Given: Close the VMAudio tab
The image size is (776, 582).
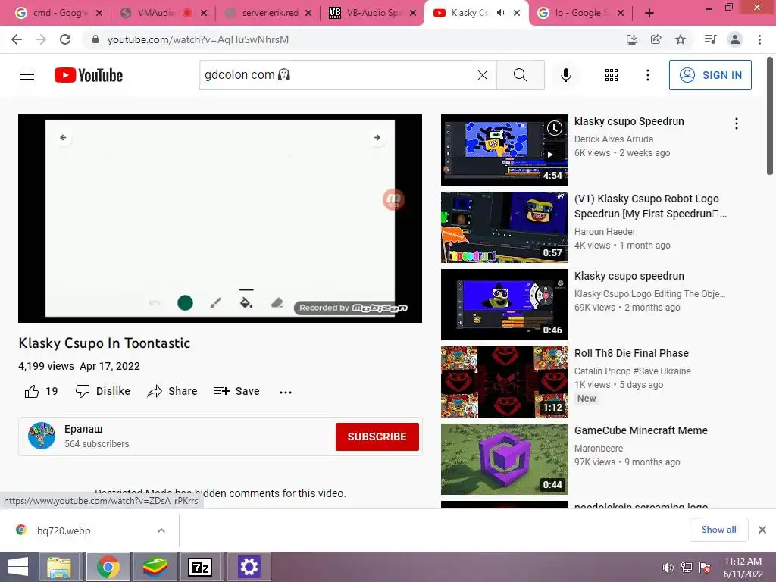Looking at the screenshot, I should (x=204, y=14).
